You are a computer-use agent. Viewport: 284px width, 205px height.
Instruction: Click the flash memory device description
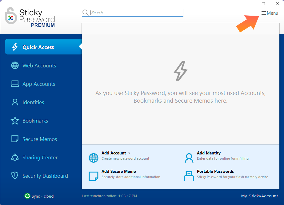[x=232, y=177]
